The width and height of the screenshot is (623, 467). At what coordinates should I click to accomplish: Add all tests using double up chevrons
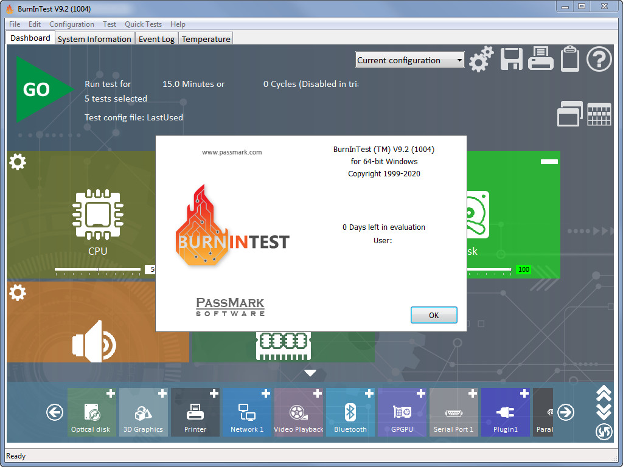coord(604,393)
